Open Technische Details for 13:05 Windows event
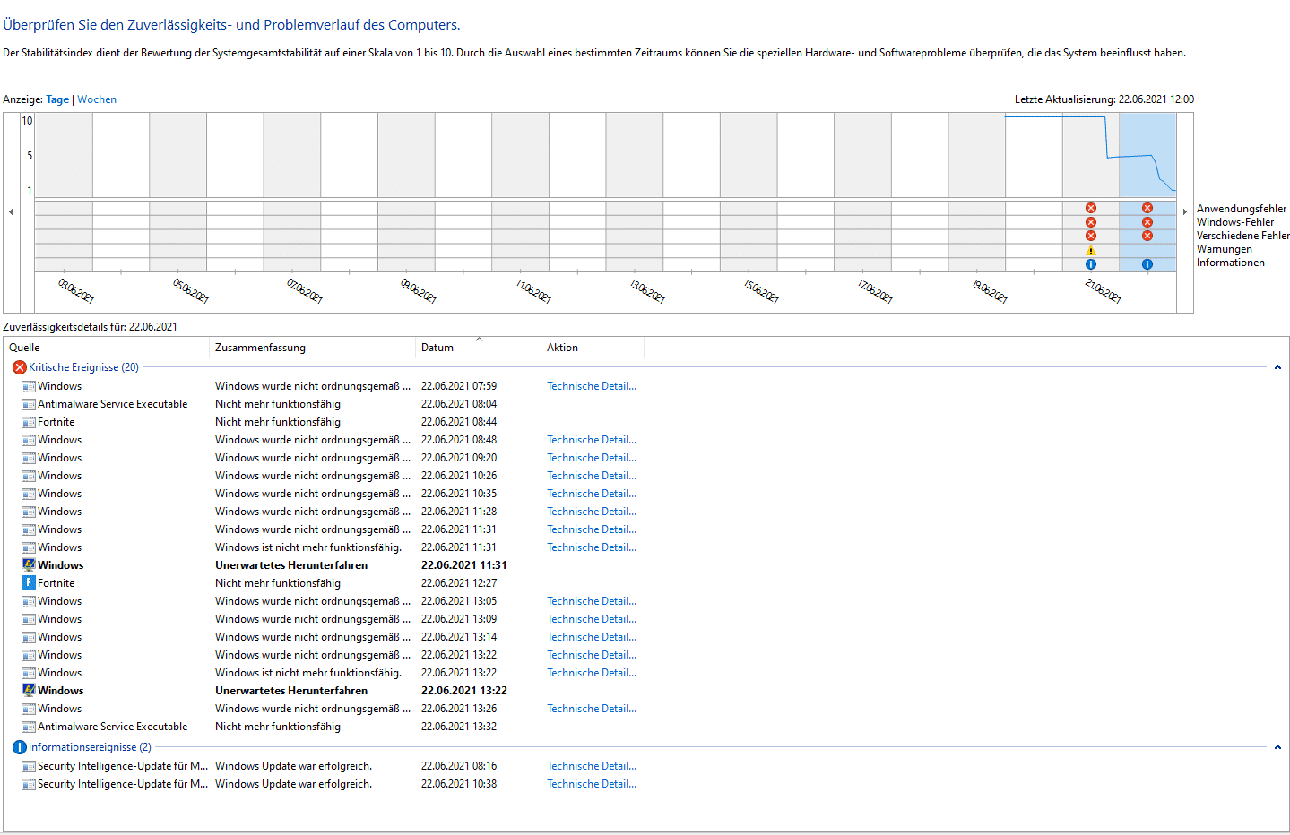 [x=592, y=601]
